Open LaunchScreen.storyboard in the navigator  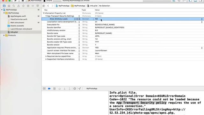[21, 29]
